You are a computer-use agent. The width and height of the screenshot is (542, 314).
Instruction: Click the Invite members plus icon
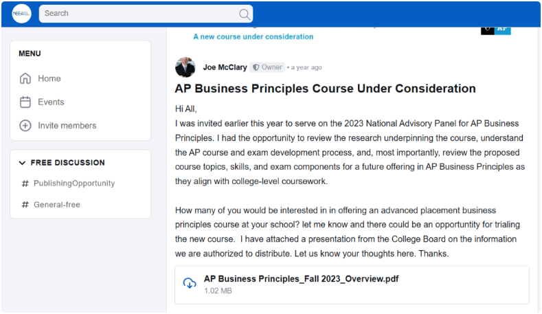[25, 126]
